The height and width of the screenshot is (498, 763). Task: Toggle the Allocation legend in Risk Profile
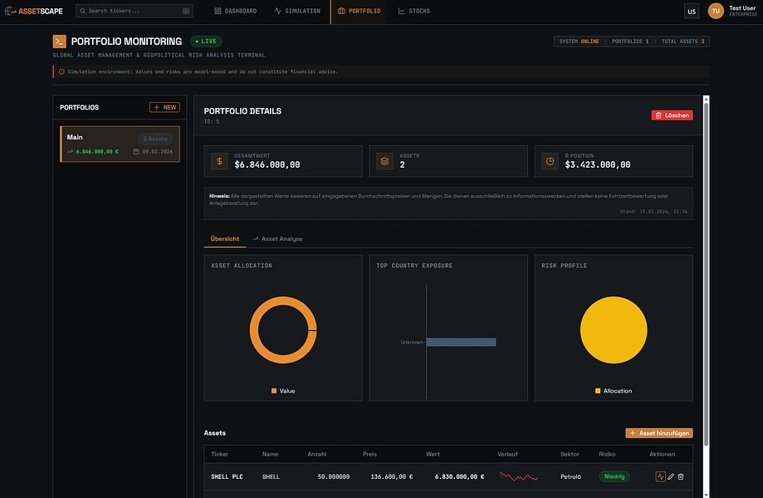[614, 391]
